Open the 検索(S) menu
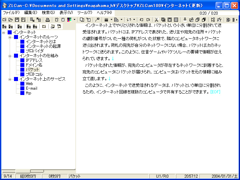The image size is (240, 180). 48,13
